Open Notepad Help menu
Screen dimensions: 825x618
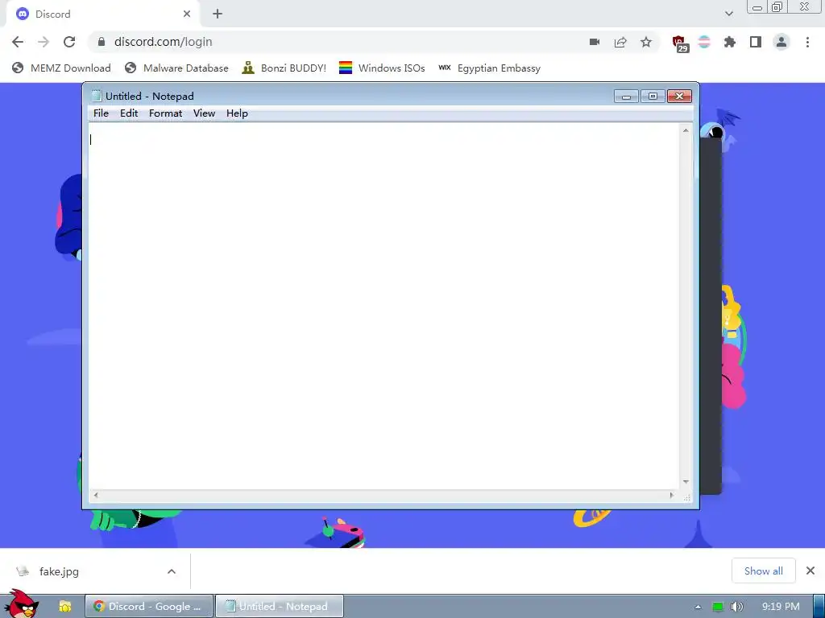pos(238,113)
